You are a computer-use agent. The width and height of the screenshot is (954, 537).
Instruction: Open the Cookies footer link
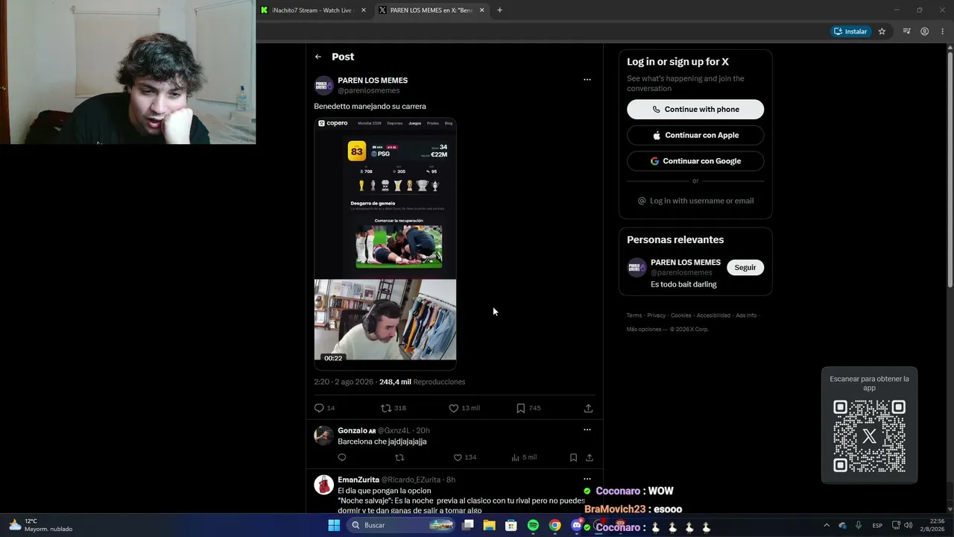(681, 315)
